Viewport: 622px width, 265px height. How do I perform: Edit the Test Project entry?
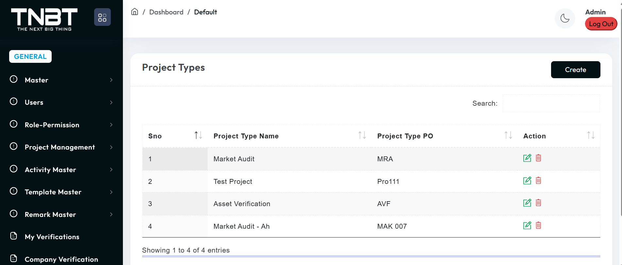(x=527, y=181)
